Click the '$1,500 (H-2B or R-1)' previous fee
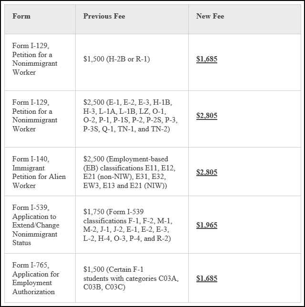 pyautogui.click(x=116, y=59)
